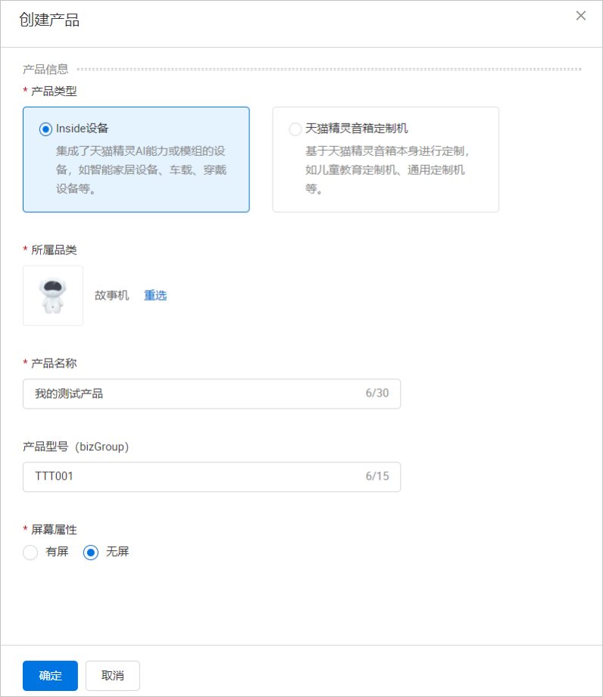This screenshot has width=603, height=697.
Task: Click the 6/30 character counter
Action: click(377, 394)
